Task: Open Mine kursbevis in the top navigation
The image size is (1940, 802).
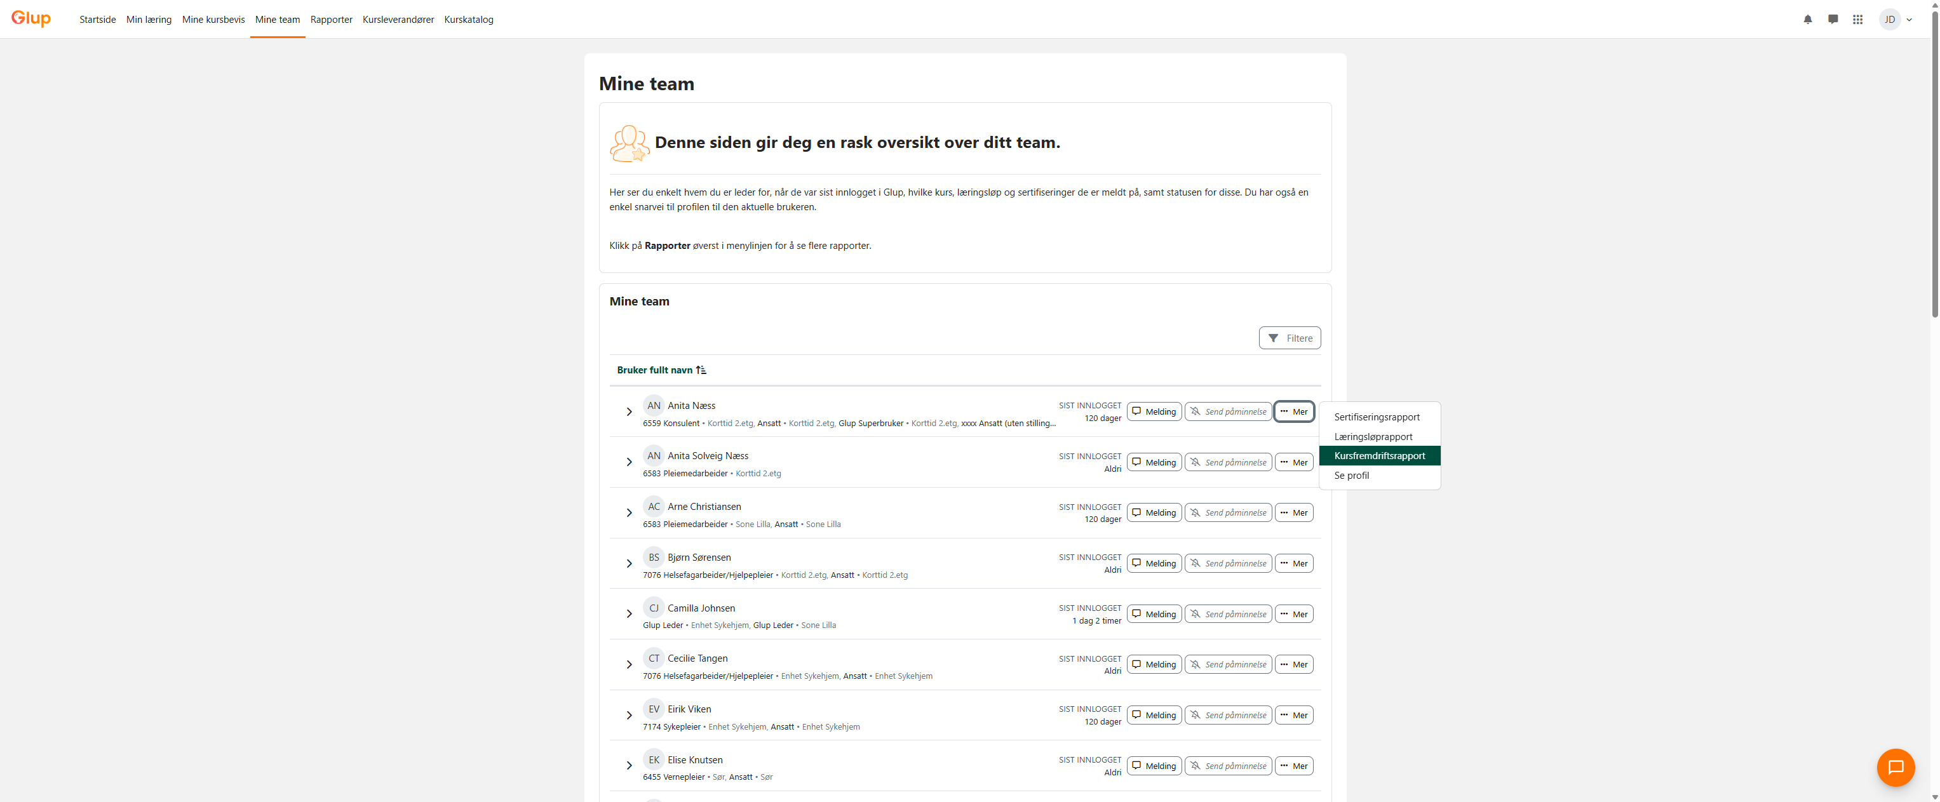Action: (x=213, y=20)
